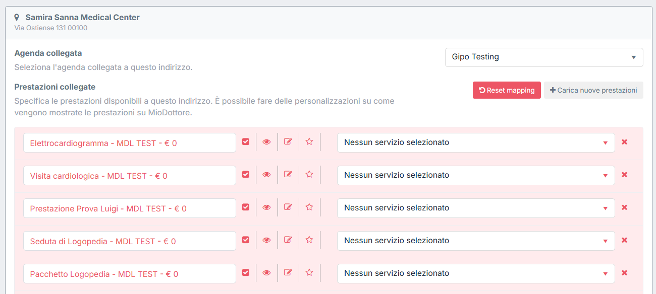Click the Pacchetto Logopedia name field

(129, 274)
